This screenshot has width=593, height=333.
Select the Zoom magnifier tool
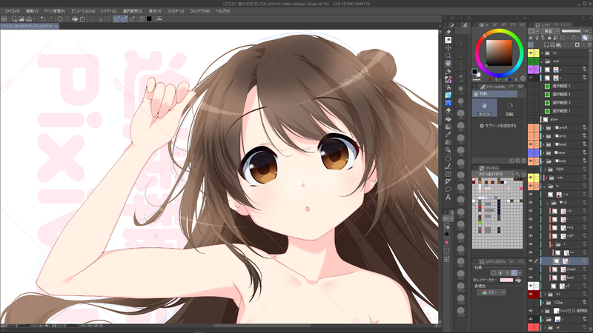448,56
